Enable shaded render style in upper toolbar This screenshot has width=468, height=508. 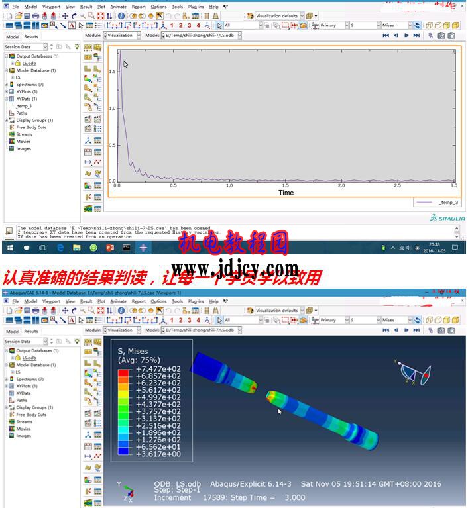[455, 25]
